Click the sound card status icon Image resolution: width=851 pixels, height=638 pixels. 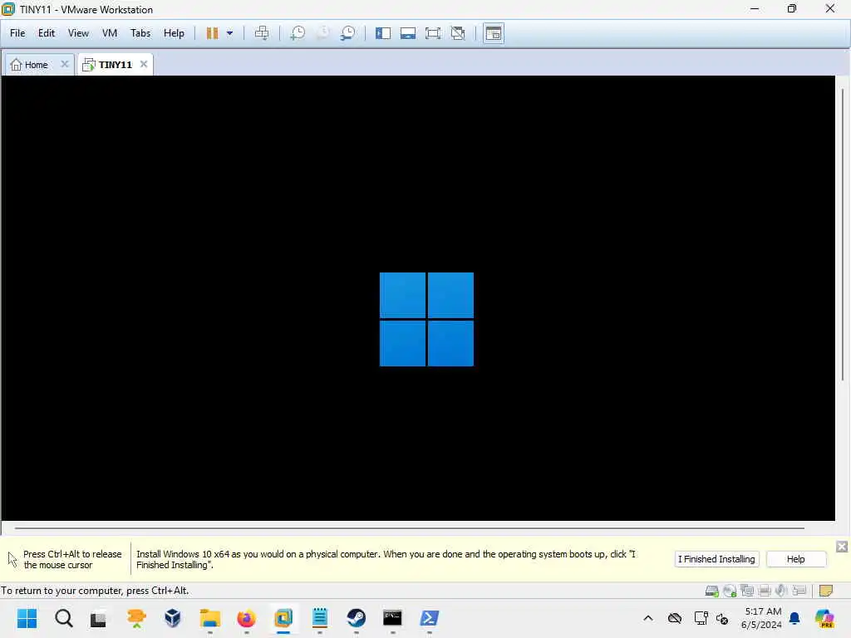point(781,591)
